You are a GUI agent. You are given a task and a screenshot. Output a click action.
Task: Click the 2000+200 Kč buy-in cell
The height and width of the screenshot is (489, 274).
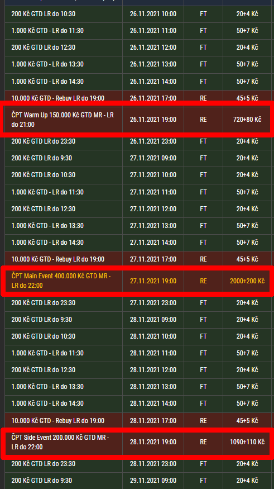pos(247,281)
